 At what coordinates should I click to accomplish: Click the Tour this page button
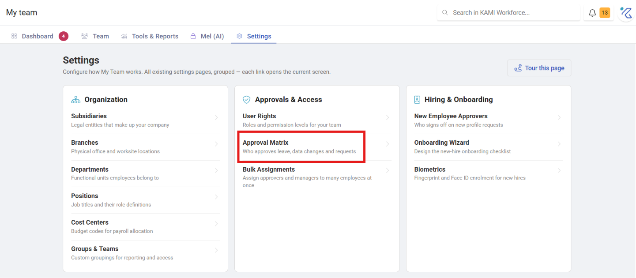pos(539,68)
